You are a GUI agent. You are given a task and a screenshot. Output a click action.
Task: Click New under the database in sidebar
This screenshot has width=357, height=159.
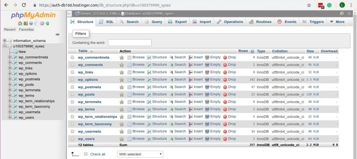pyautogui.click(x=22, y=52)
